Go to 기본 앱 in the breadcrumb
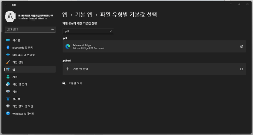This screenshot has width=253, height=135. 83,15
